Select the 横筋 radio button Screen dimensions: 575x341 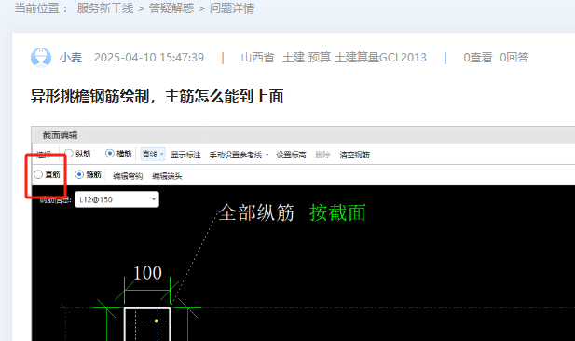click(110, 154)
